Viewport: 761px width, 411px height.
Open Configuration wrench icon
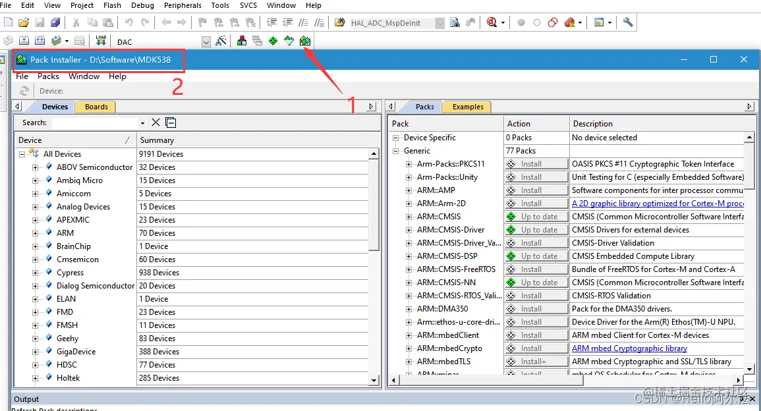pos(627,22)
